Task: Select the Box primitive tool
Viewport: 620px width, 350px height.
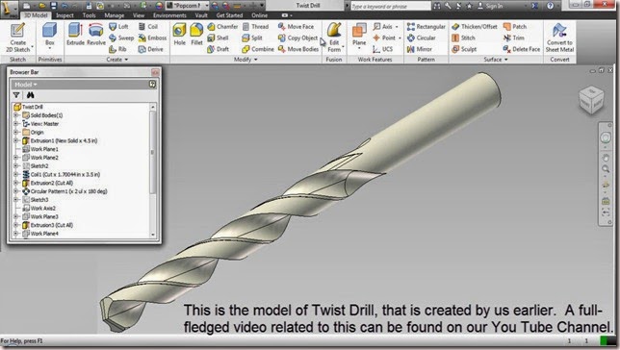Action: click(50, 36)
